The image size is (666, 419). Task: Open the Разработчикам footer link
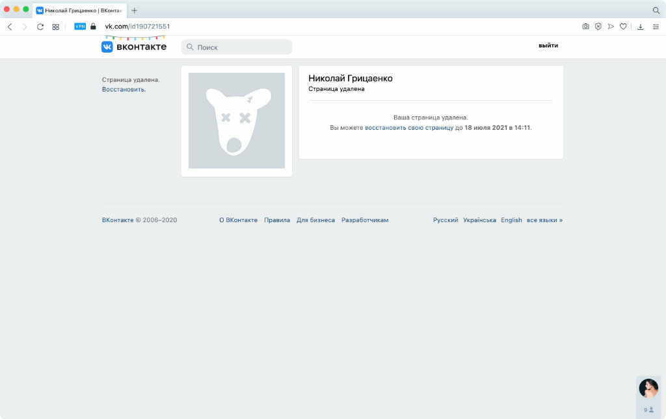pyautogui.click(x=365, y=220)
